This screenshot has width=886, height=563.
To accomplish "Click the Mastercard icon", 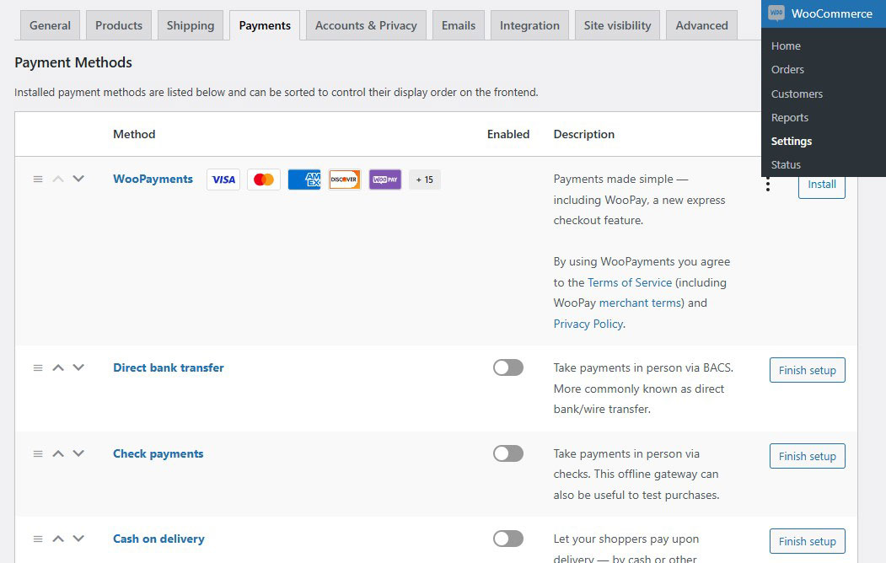I will click(x=264, y=180).
